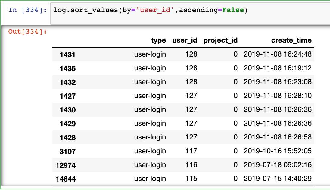This screenshot has height=190, width=330.
Task: Click the user_id value 116
Action: 191,165
